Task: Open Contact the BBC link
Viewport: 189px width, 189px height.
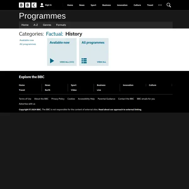Action: [126, 99]
